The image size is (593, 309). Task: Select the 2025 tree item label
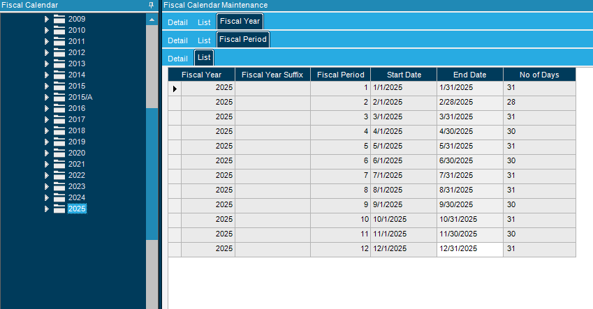tap(77, 209)
